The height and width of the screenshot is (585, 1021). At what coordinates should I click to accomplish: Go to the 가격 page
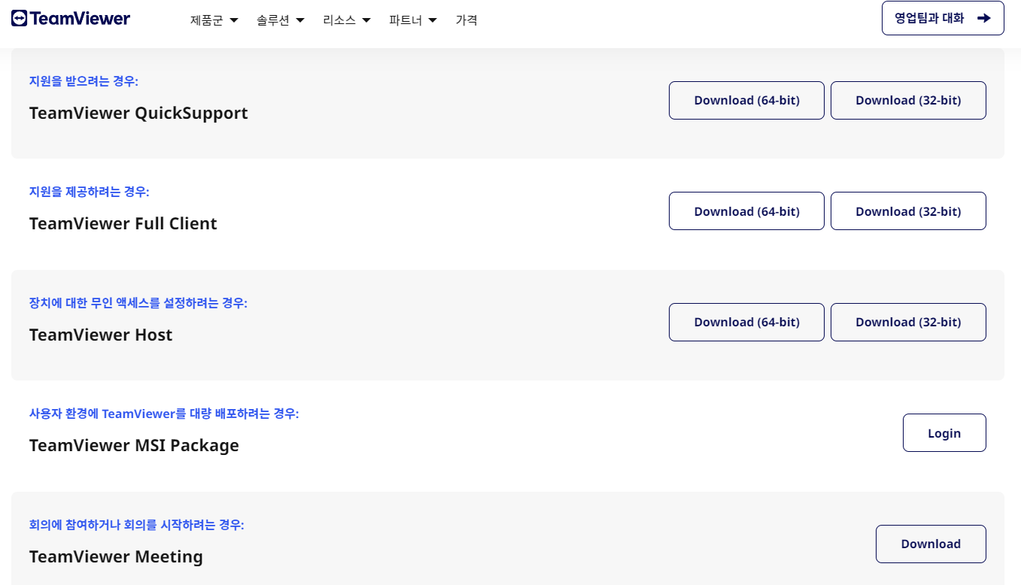pos(466,20)
